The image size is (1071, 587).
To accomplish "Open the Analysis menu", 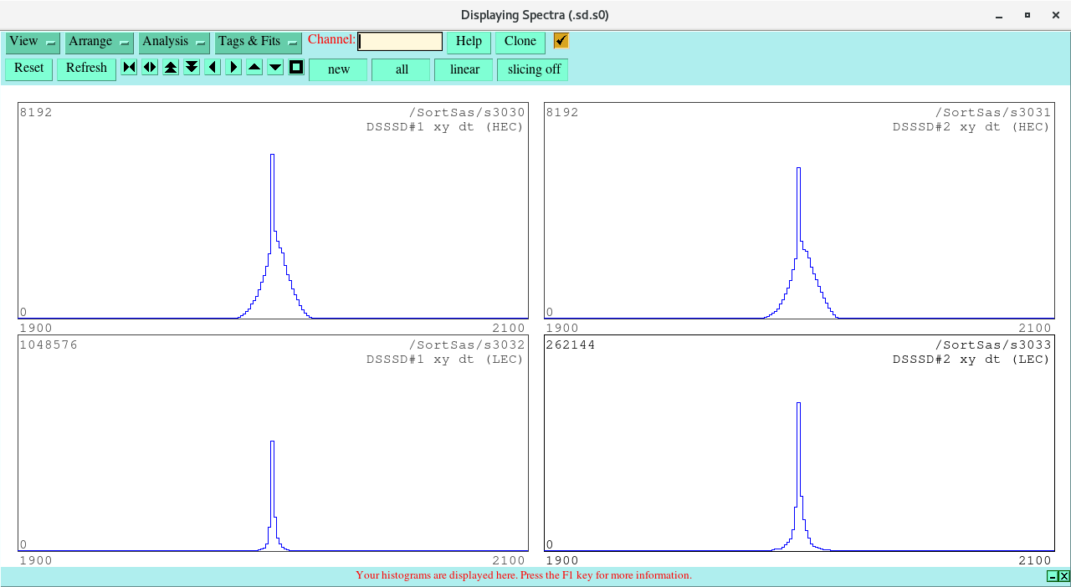I will (173, 42).
